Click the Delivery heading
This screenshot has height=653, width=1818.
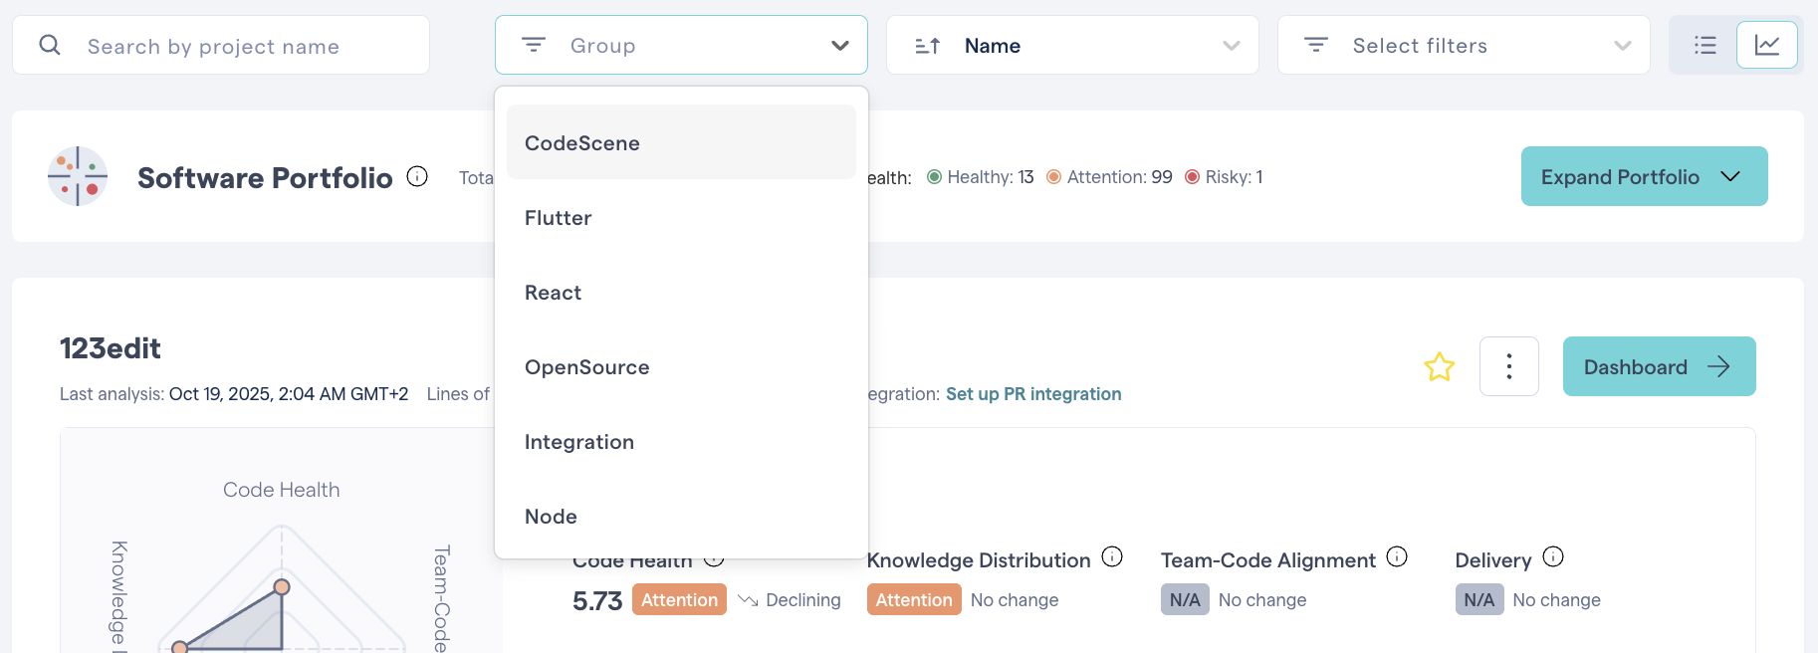[x=1493, y=560]
